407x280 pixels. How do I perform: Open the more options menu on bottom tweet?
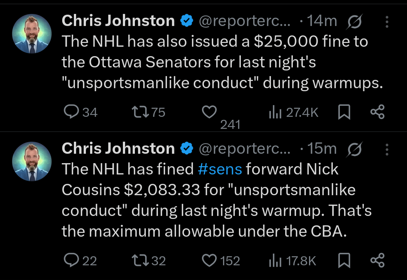pos(387,149)
